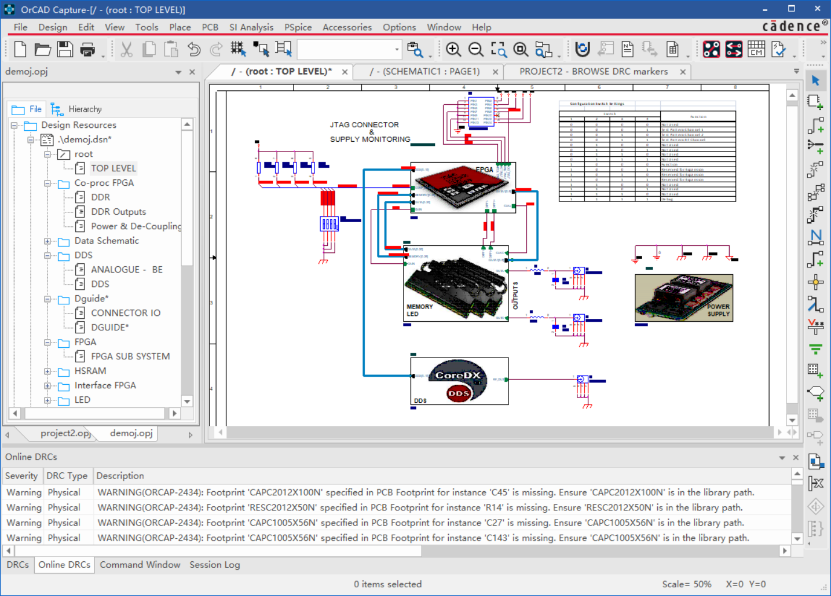Open the bill of materials icon
The height and width of the screenshot is (596, 831).
coord(672,49)
